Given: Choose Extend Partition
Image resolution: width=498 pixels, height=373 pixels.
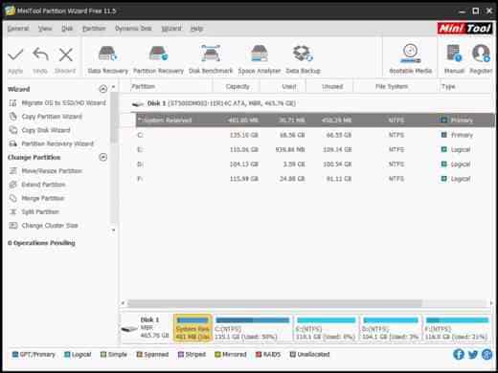Looking at the screenshot, I should [37, 185].
